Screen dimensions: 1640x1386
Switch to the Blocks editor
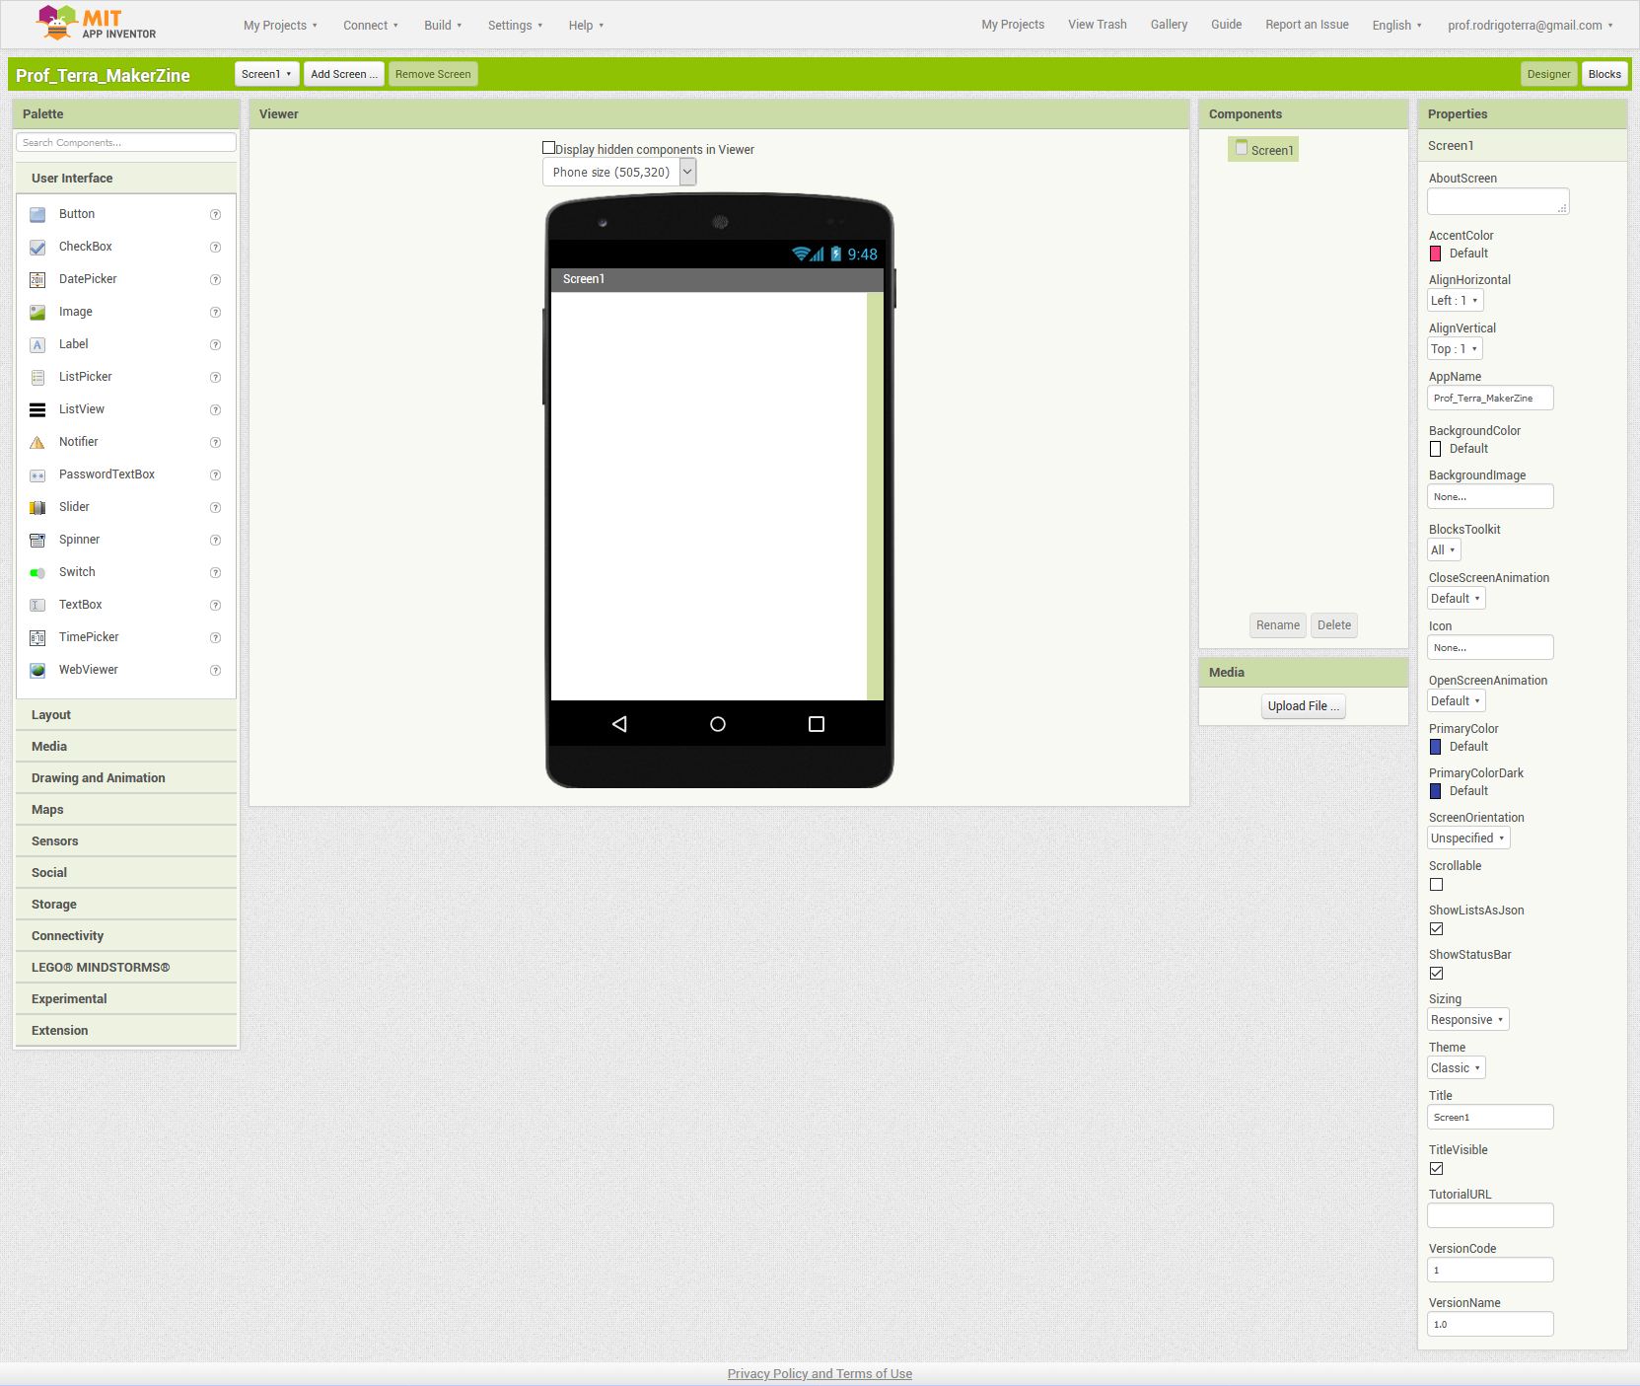click(x=1604, y=75)
